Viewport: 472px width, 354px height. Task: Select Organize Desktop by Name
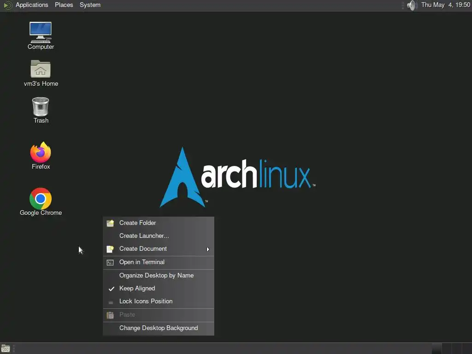point(159,276)
